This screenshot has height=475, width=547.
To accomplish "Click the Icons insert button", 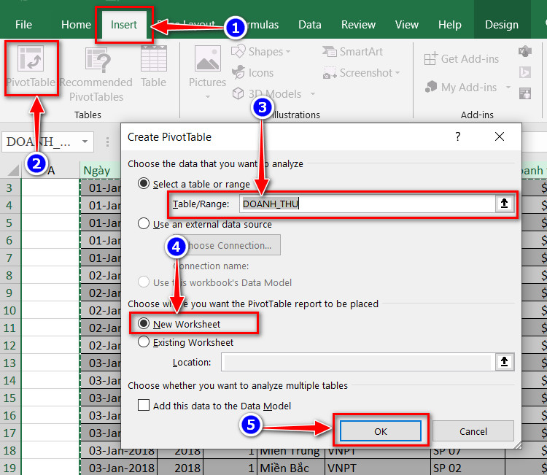I will tap(252, 72).
